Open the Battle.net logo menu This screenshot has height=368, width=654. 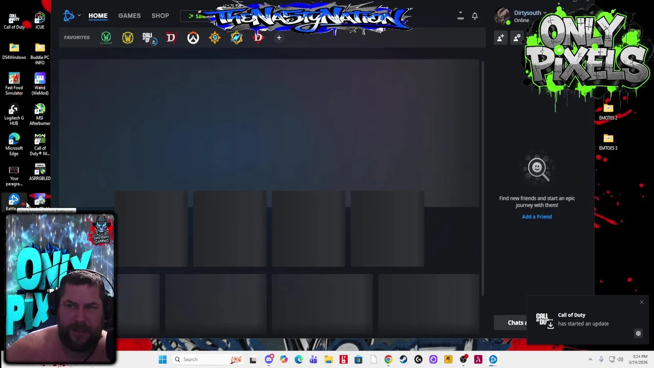[68, 16]
